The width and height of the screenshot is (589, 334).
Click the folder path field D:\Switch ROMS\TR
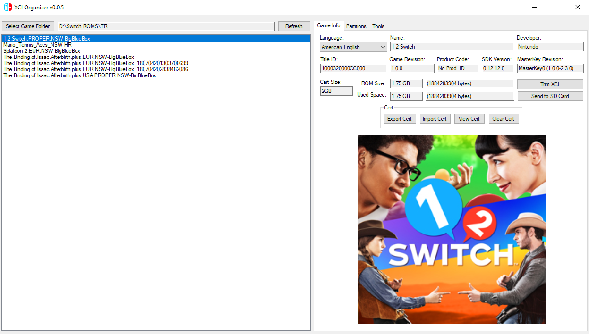(166, 26)
